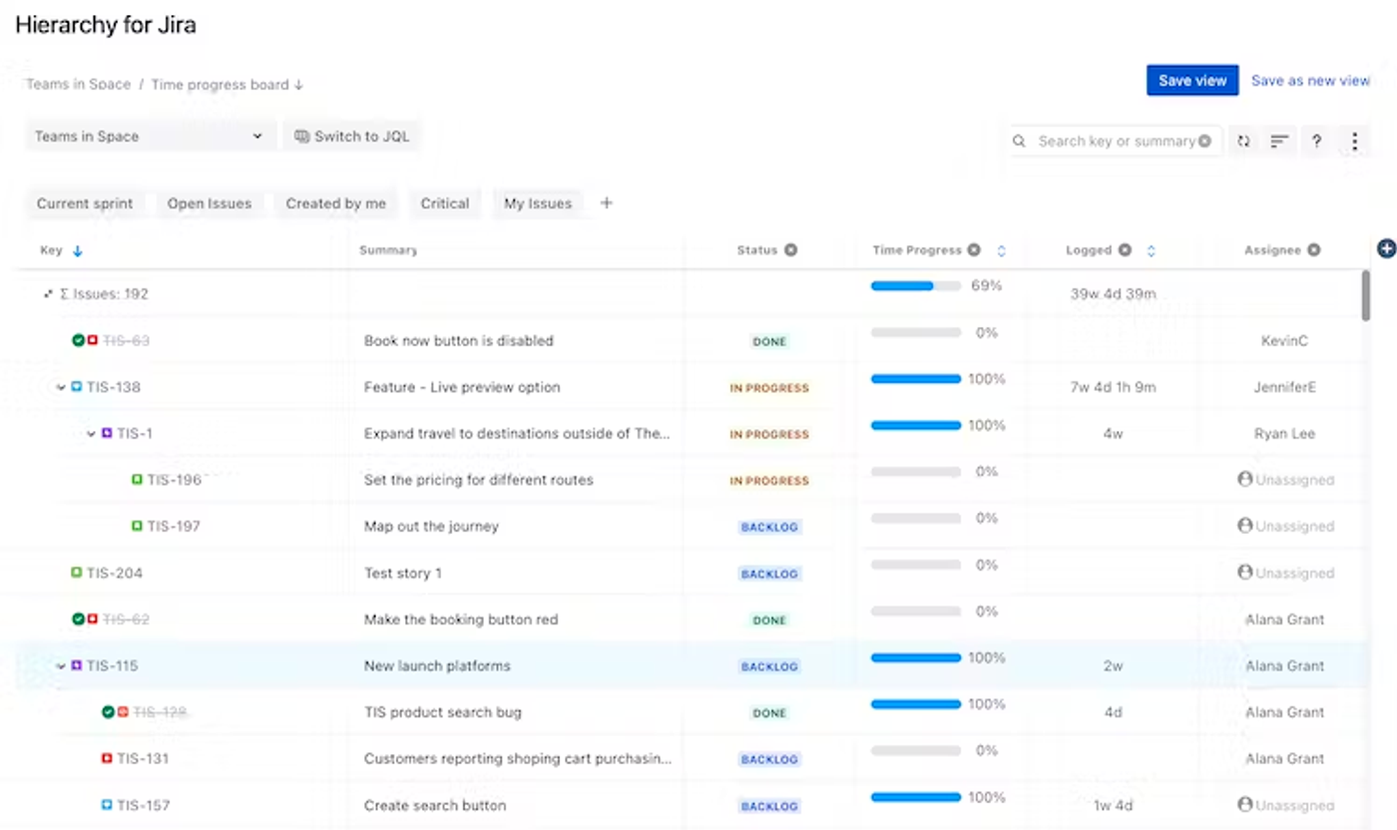Add a new quick filter with plus
Screen dimensions: 1397x830
pyautogui.click(x=606, y=204)
